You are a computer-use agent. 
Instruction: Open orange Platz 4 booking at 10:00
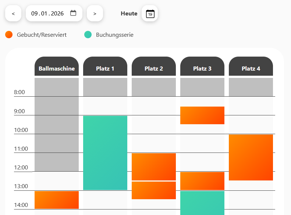[x=251, y=157]
